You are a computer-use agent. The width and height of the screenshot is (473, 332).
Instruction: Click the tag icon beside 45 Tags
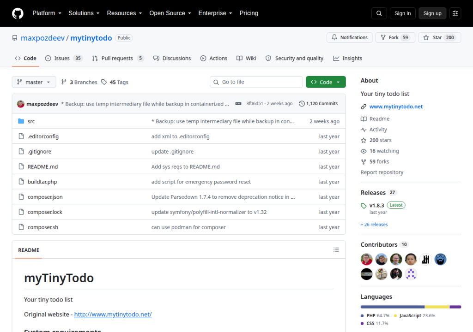coord(104,82)
